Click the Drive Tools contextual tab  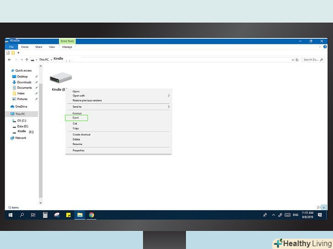coord(67,41)
